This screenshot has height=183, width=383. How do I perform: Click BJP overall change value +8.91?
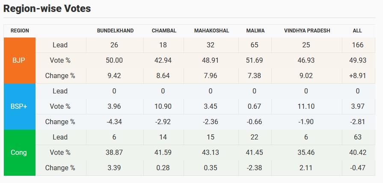coord(357,76)
